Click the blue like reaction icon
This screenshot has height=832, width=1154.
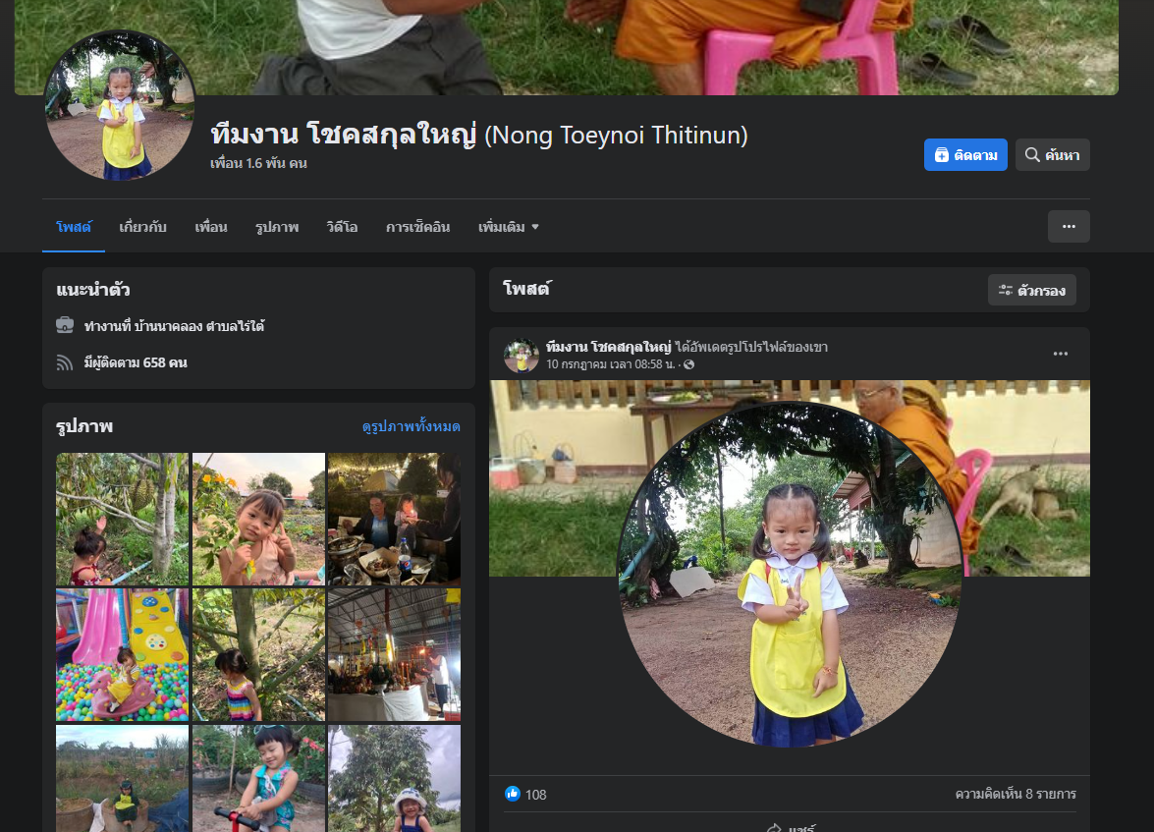pos(512,794)
